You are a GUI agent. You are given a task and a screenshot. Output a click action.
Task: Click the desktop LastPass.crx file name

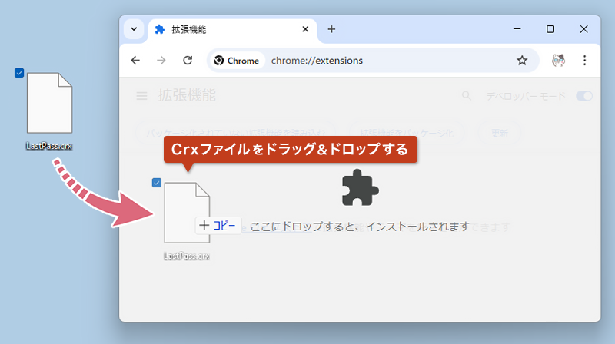point(49,146)
